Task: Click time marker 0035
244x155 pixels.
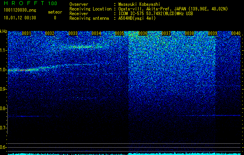Action: [119, 33]
